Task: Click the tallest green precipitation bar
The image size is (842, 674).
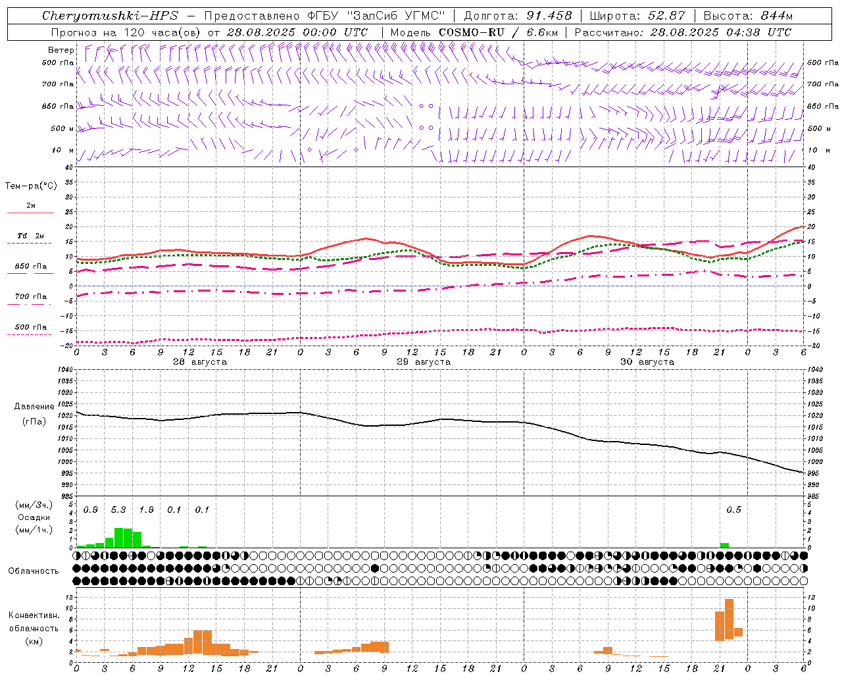Action: point(118,538)
